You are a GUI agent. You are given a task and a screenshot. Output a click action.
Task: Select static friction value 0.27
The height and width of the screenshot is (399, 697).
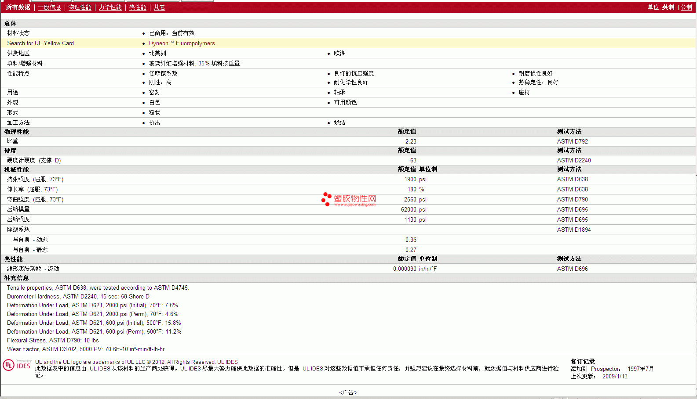[411, 250]
